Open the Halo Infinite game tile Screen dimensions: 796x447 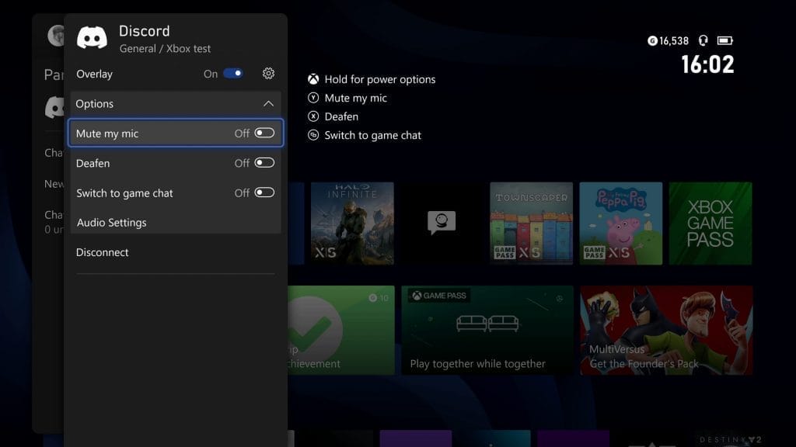coord(352,223)
